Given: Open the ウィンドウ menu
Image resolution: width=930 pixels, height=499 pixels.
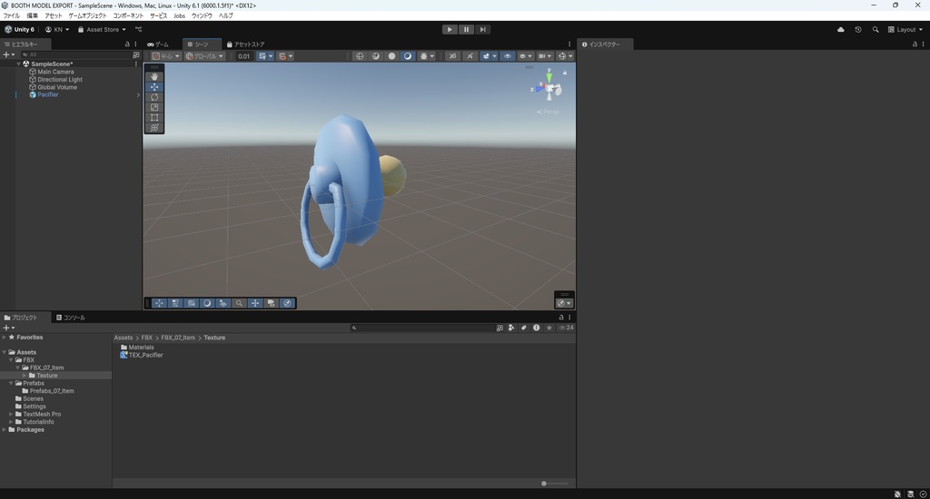Looking at the screenshot, I should pyautogui.click(x=202, y=16).
